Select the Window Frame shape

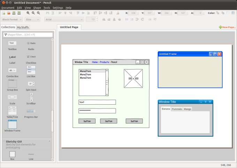12,125
